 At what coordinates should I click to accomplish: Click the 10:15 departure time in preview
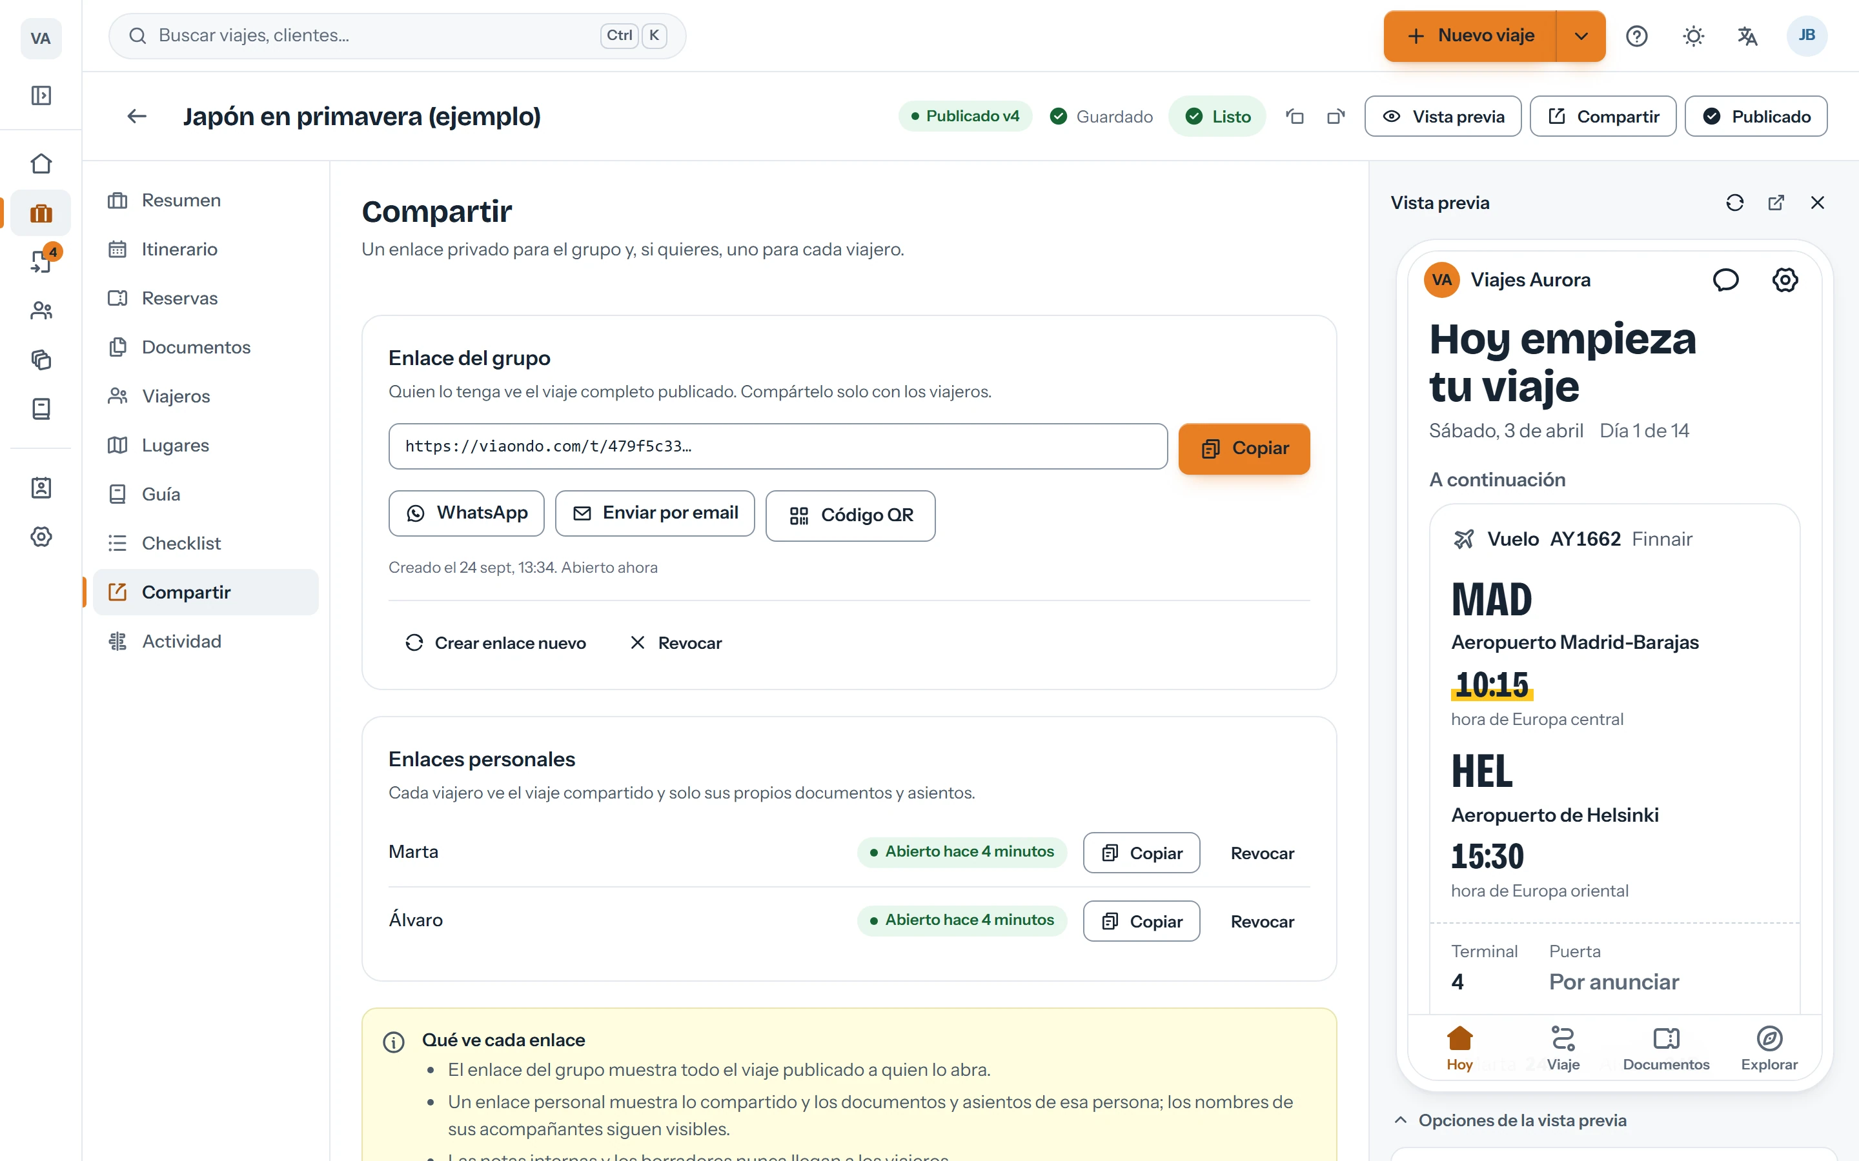1492,684
